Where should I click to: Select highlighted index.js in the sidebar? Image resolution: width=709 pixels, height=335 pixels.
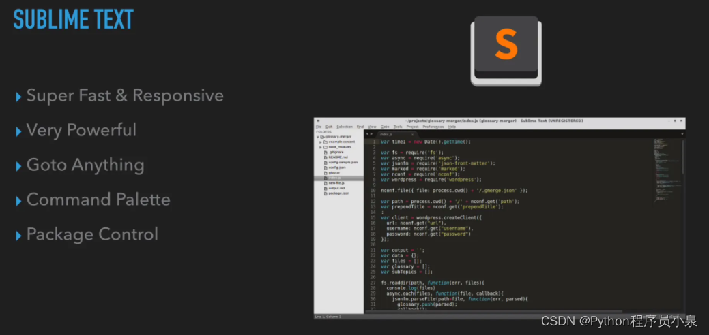[338, 178]
